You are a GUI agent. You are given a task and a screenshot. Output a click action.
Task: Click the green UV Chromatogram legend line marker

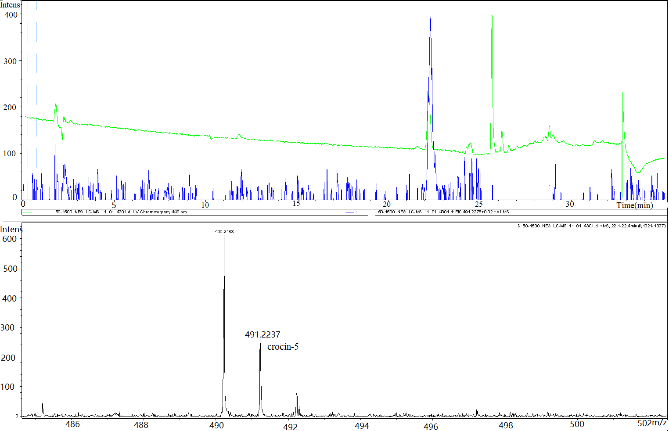27,212
